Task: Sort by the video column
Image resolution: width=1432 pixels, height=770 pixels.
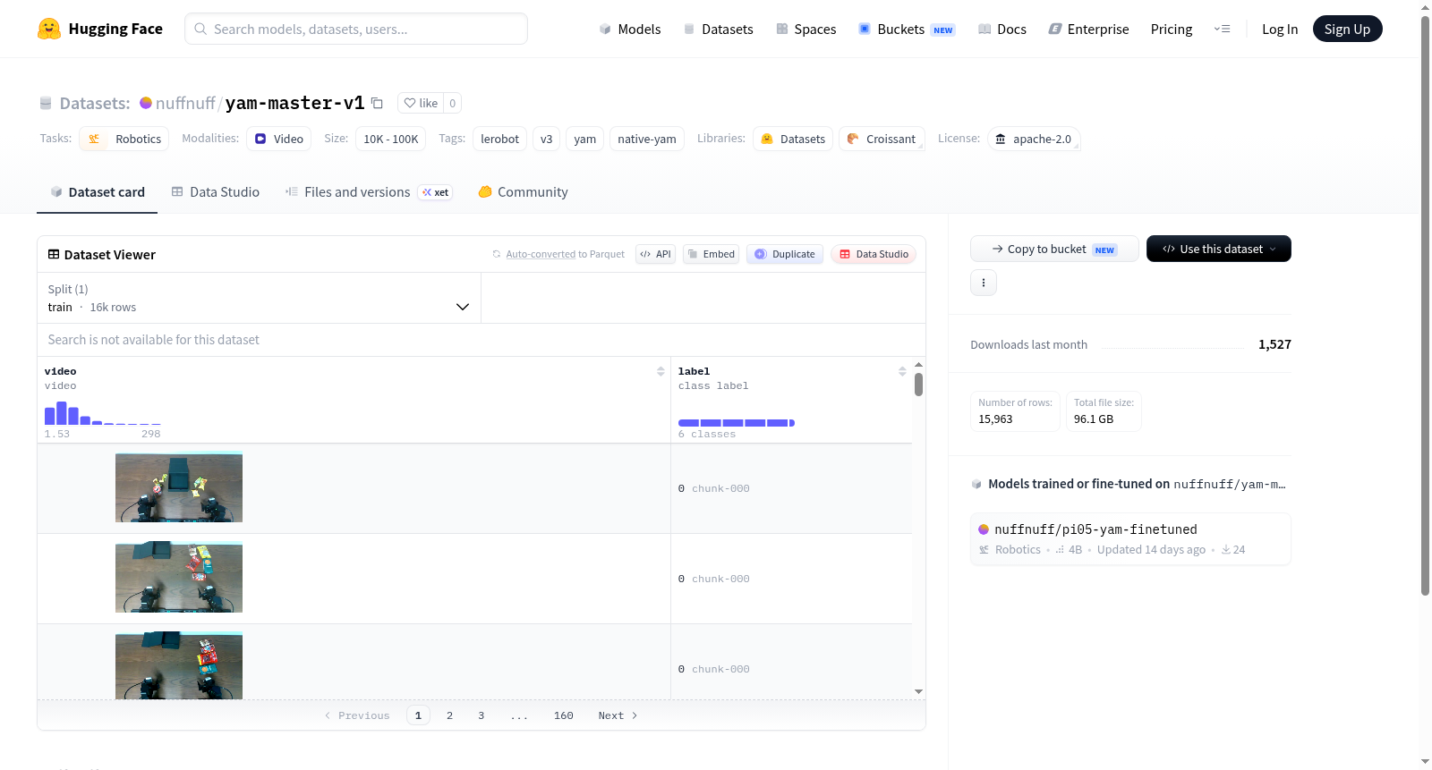Action: (661, 371)
